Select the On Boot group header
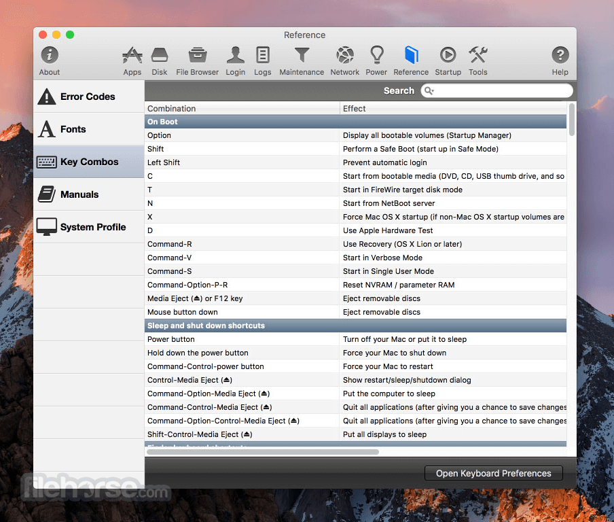The width and height of the screenshot is (614, 522). tap(355, 122)
